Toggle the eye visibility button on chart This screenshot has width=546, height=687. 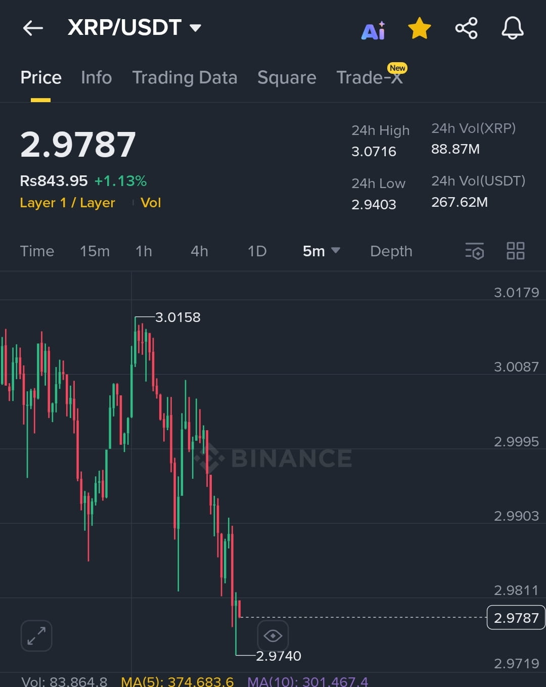tap(273, 635)
